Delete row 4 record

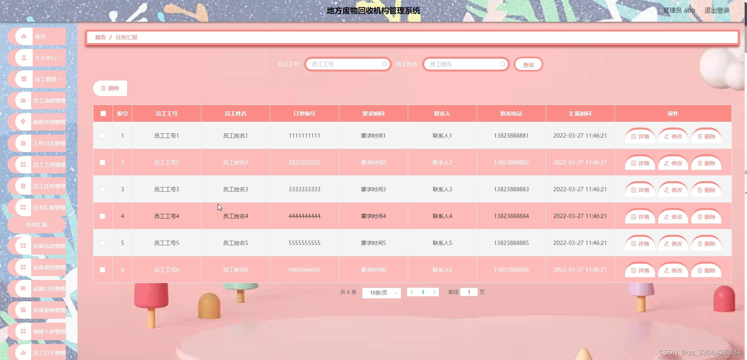pos(706,217)
